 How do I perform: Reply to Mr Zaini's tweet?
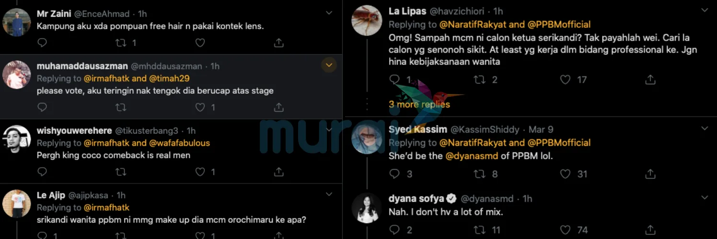click(x=42, y=43)
